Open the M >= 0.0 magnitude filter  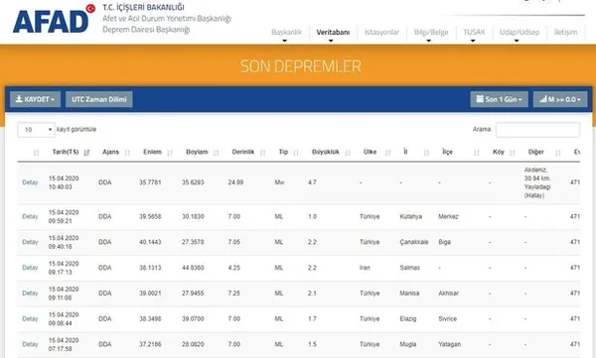560,99
